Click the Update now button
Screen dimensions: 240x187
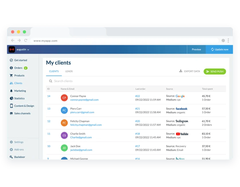pyautogui.click(x=220, y=49)
